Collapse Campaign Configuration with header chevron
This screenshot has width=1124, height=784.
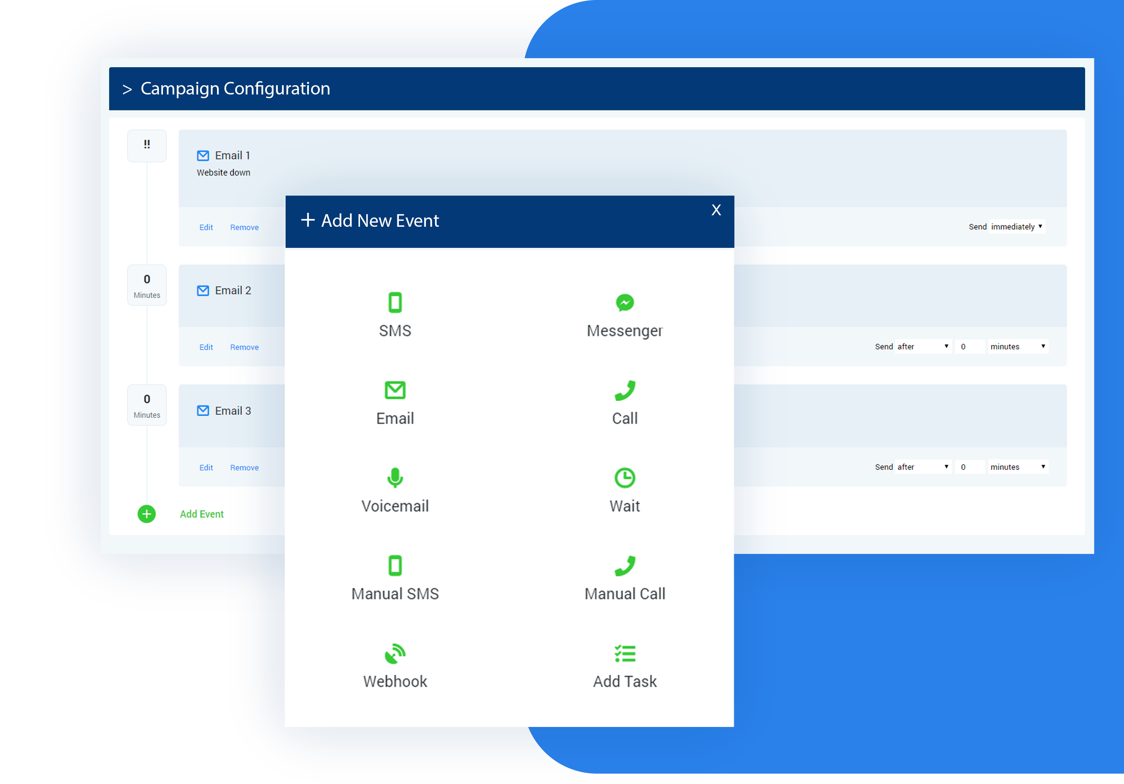click(127, 89)
